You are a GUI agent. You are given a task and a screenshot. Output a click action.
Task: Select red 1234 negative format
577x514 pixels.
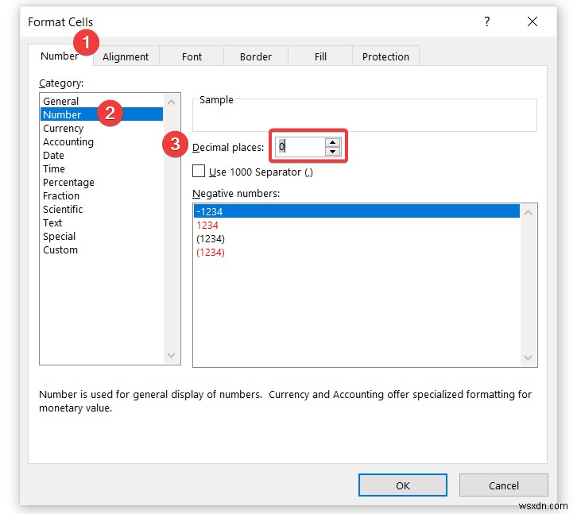(x=357, y=225)
